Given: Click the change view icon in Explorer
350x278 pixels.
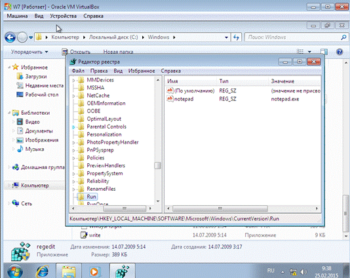Looking at the screenshot, I should [301, 52].
